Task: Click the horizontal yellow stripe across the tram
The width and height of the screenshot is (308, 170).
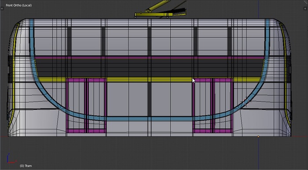Action: coord(149,80)
